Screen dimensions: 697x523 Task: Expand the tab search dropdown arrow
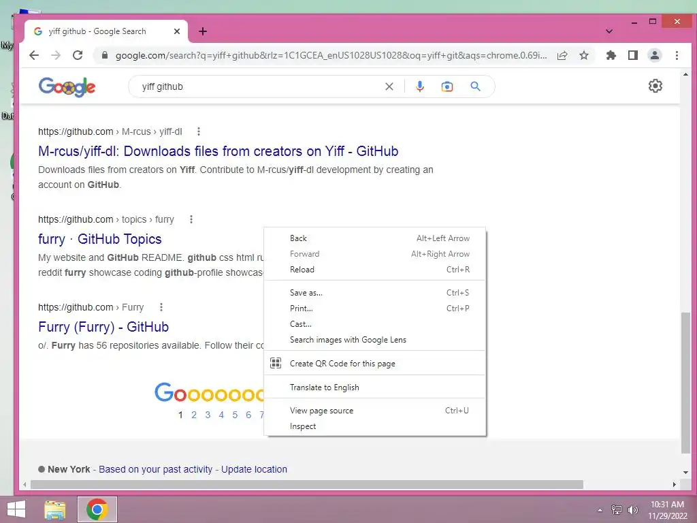(x=609, y=31)
